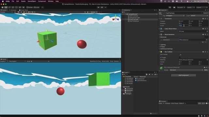
Task: Open Shaded draw mode dropdown
Action: coord(6,12)
